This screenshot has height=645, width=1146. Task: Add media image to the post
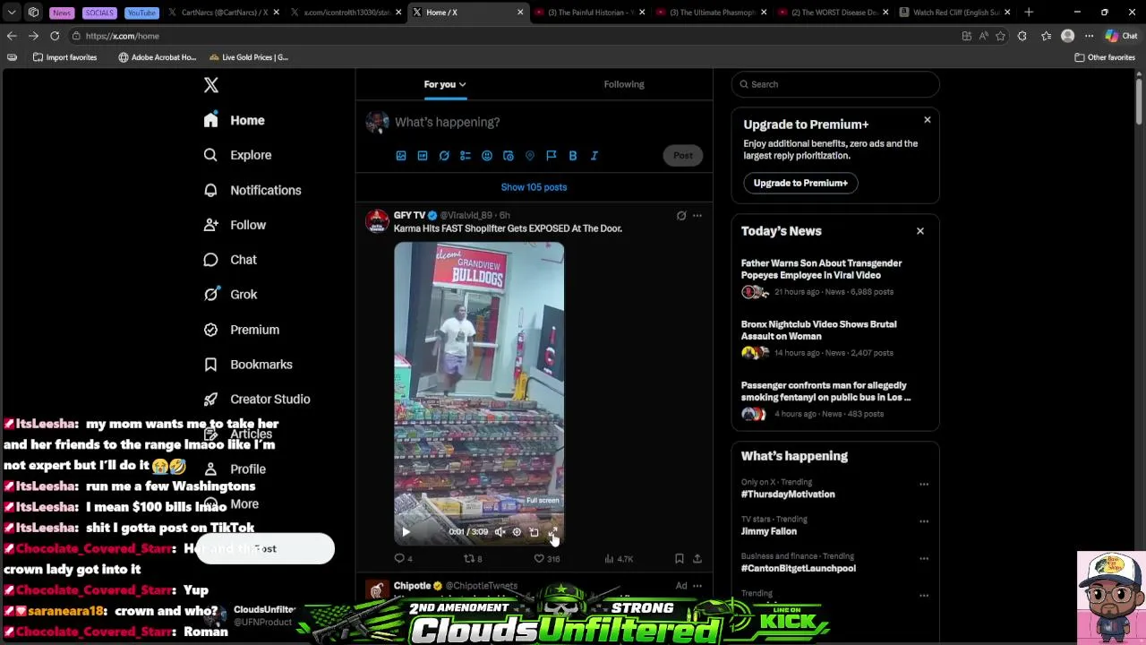coord(401,156)
